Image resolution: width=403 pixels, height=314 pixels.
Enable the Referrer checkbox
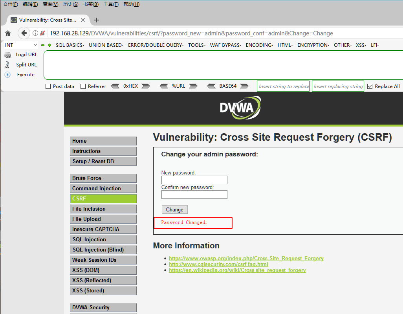point(83,86)
